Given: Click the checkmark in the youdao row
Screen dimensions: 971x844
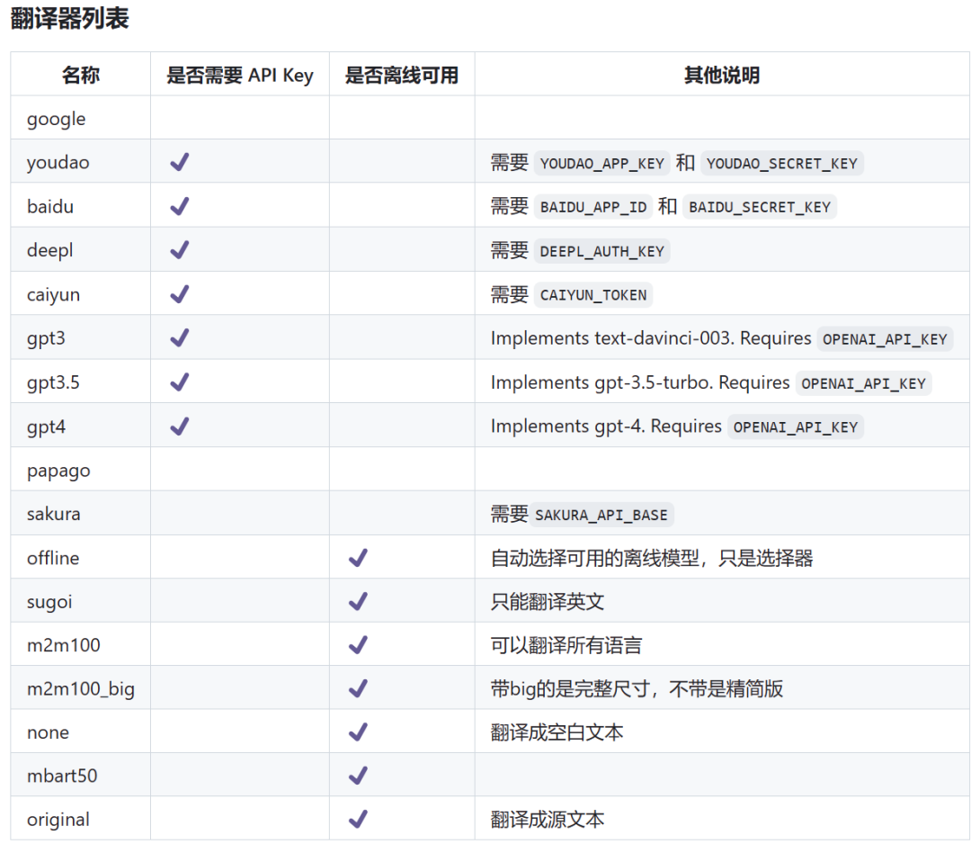Looking at the screenshot, I should 180,162.
